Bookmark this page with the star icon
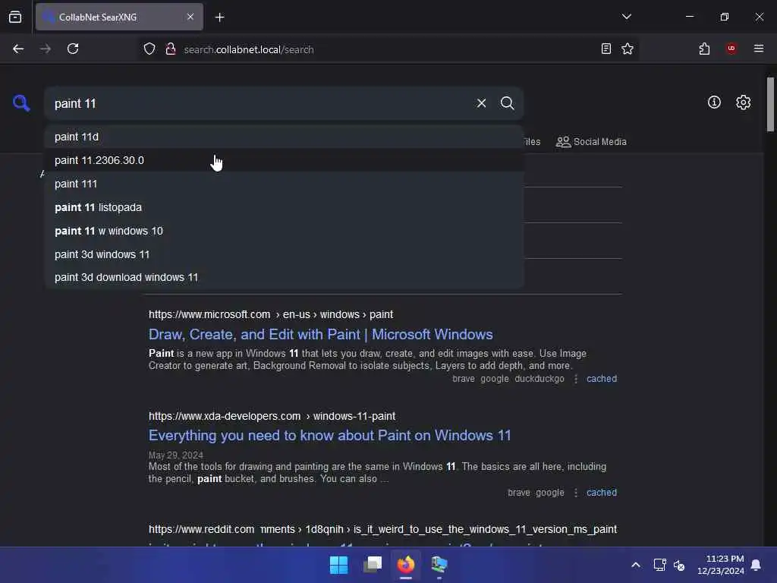The height and width of the screenshot is (583, 777). coord(628,49)
